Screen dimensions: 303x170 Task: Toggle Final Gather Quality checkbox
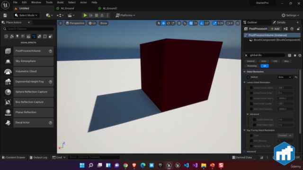251,104
